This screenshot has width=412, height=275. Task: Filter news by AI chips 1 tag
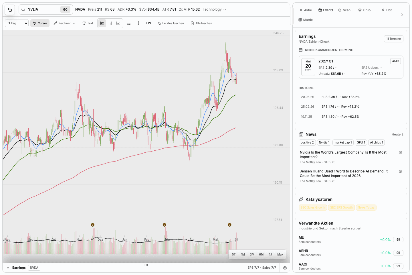377,142
